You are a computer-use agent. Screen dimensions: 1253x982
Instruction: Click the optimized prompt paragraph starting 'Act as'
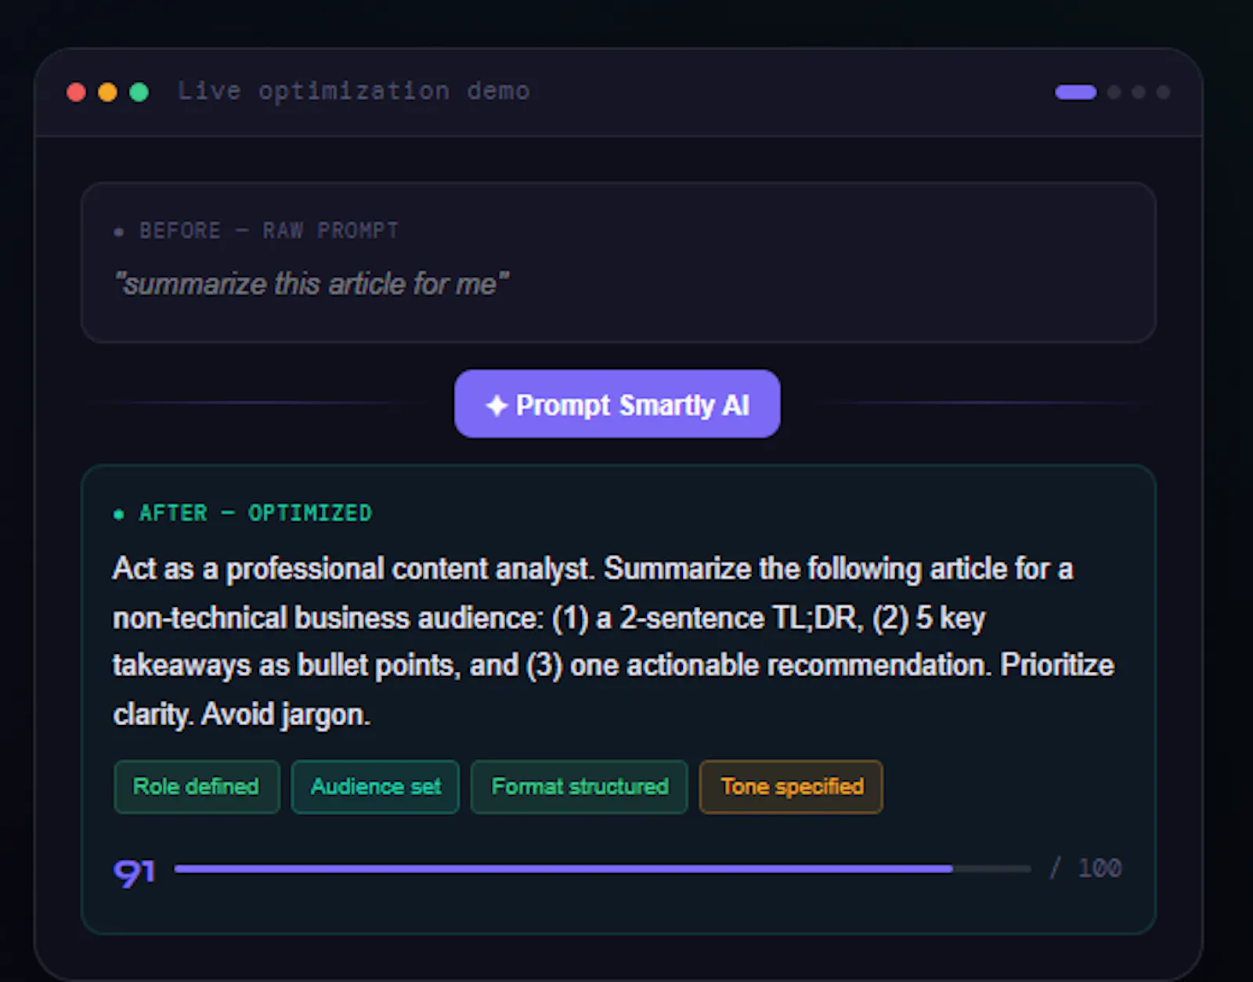[x=613, y=641]
